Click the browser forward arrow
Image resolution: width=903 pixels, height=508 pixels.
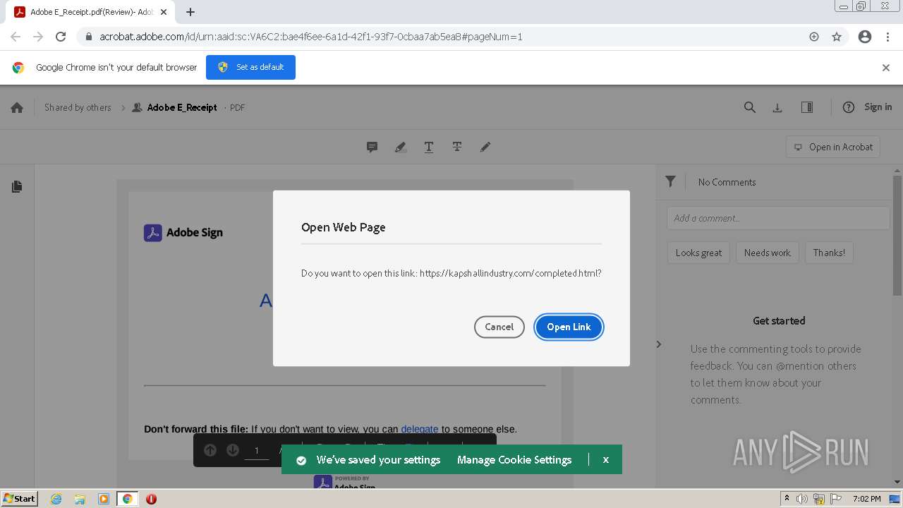pos(38,37)
